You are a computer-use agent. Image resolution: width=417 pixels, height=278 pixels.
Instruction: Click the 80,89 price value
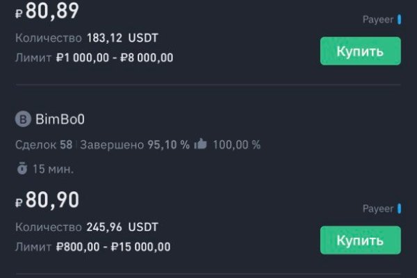52,11
